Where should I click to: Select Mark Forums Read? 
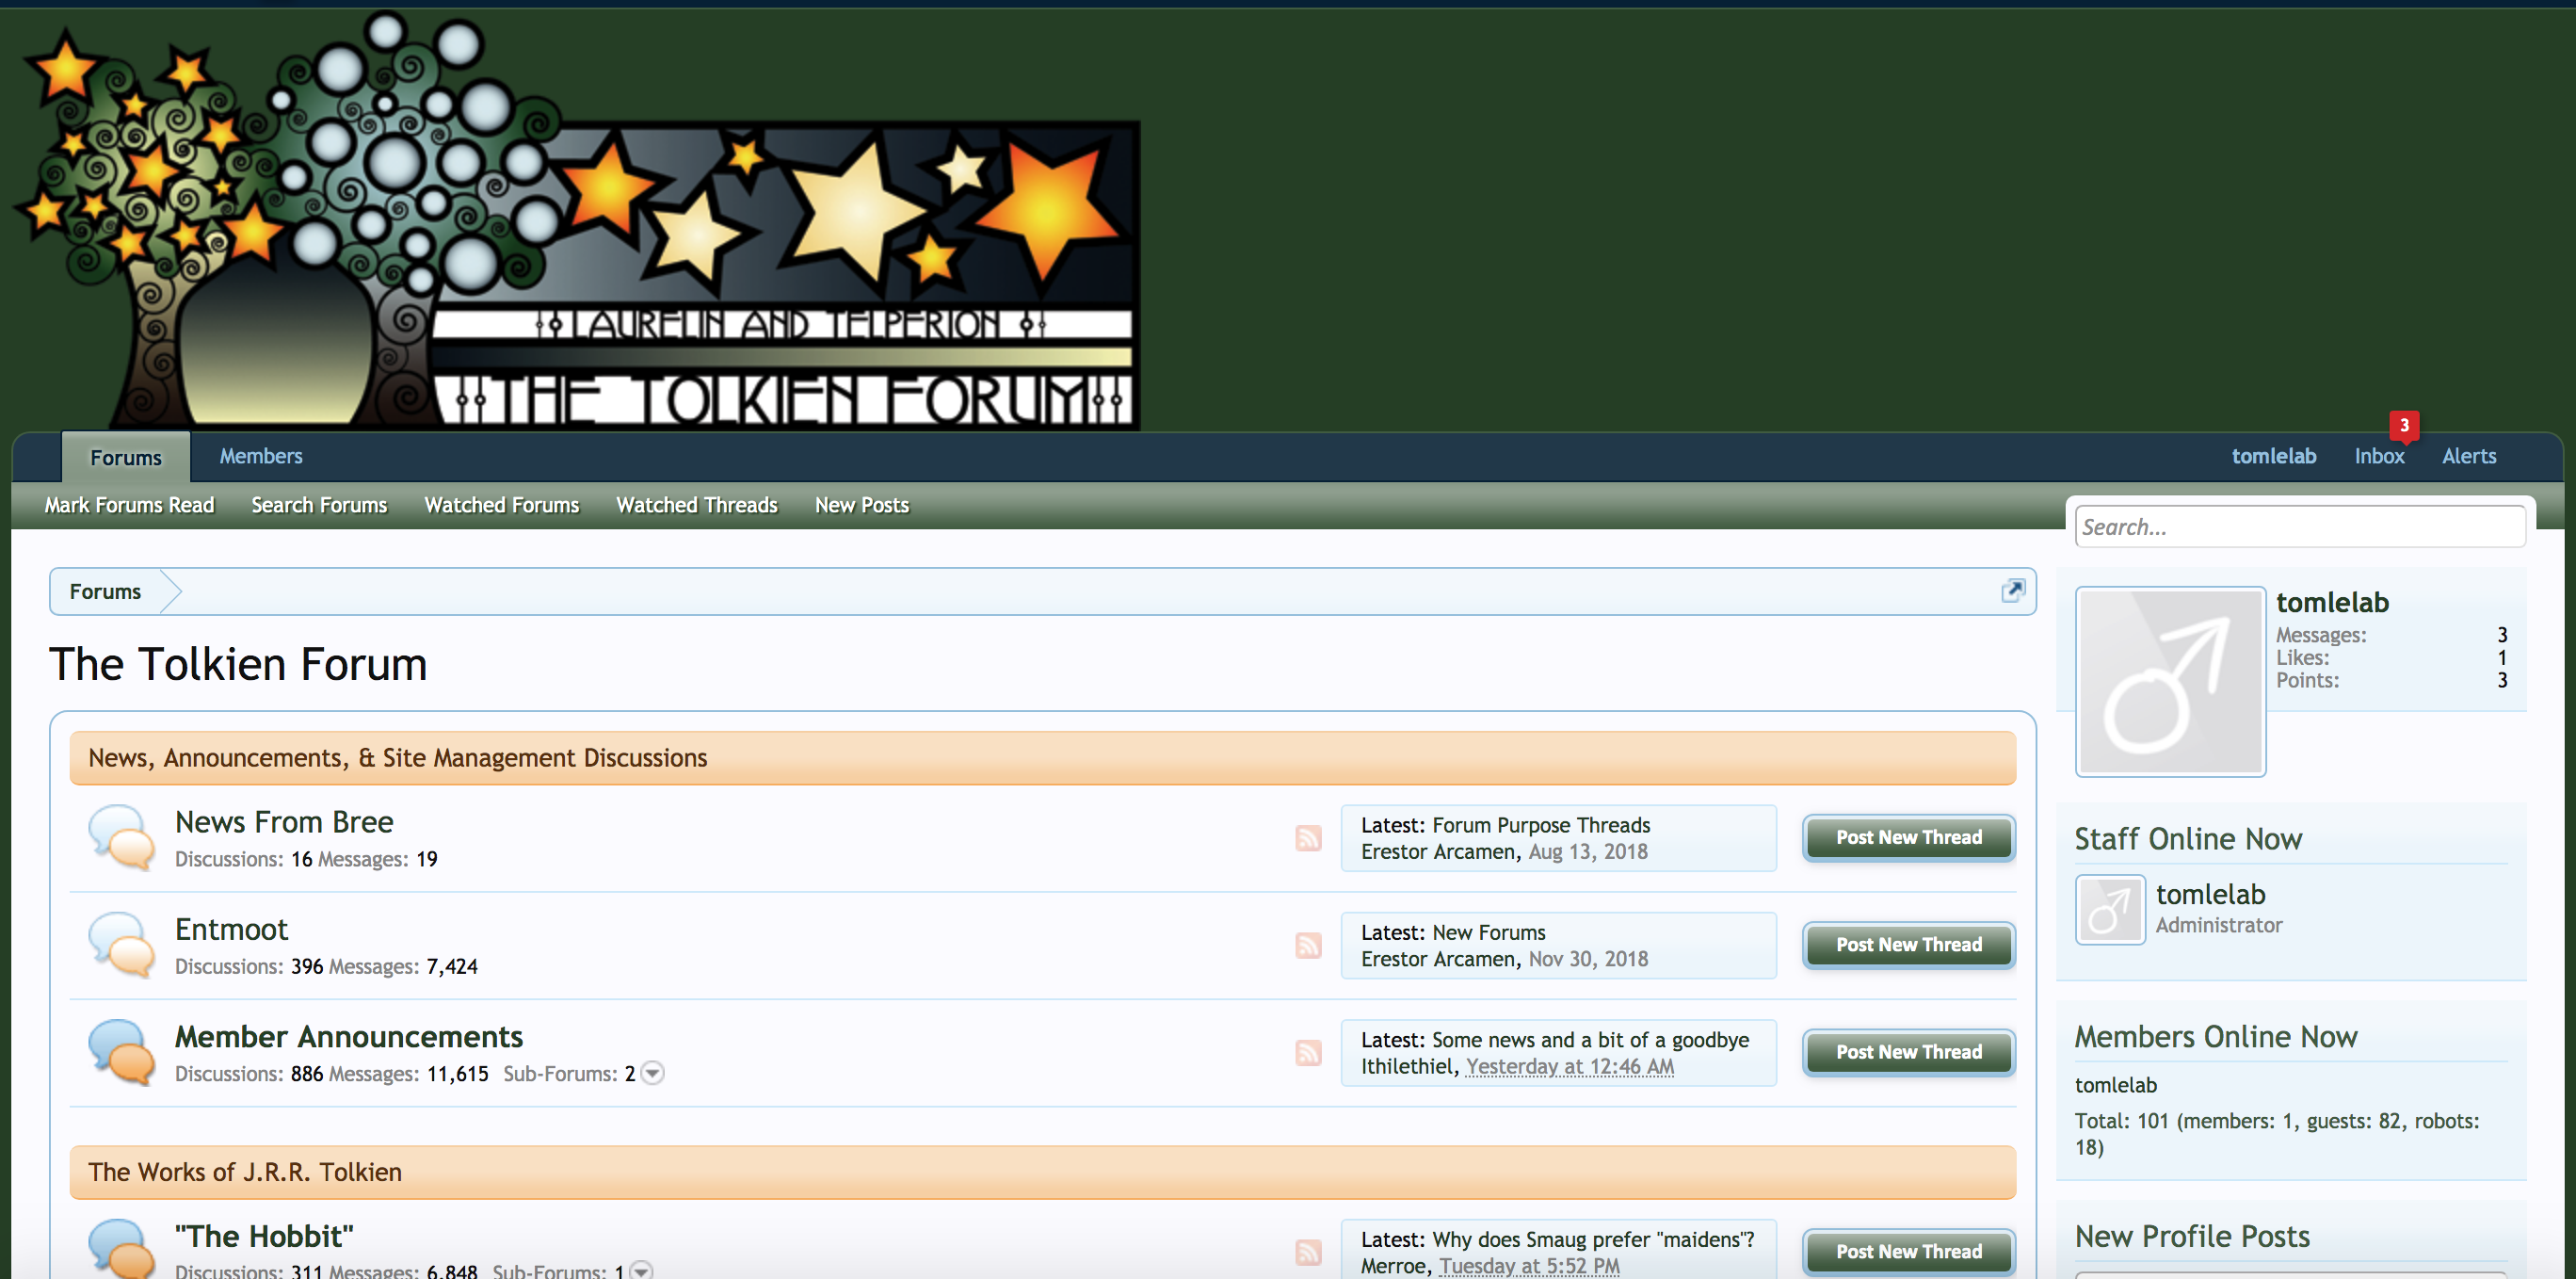(129, 505)
